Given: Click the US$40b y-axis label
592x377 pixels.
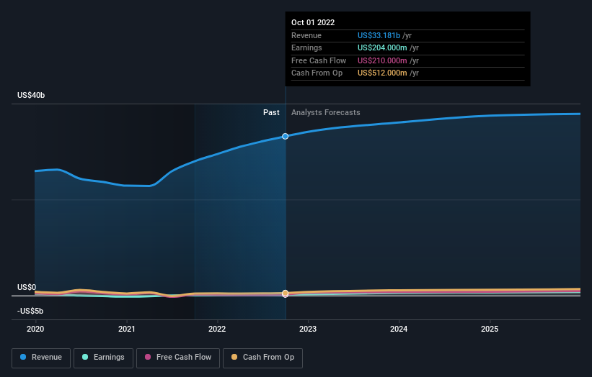Looking at the screenshot, I should point(32,96).
